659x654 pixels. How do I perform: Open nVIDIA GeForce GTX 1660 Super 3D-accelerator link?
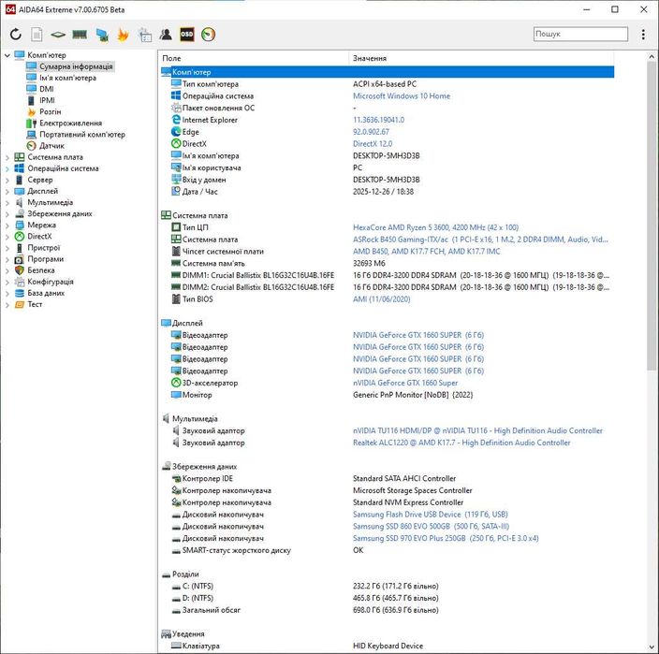click(x=405, y=383)
